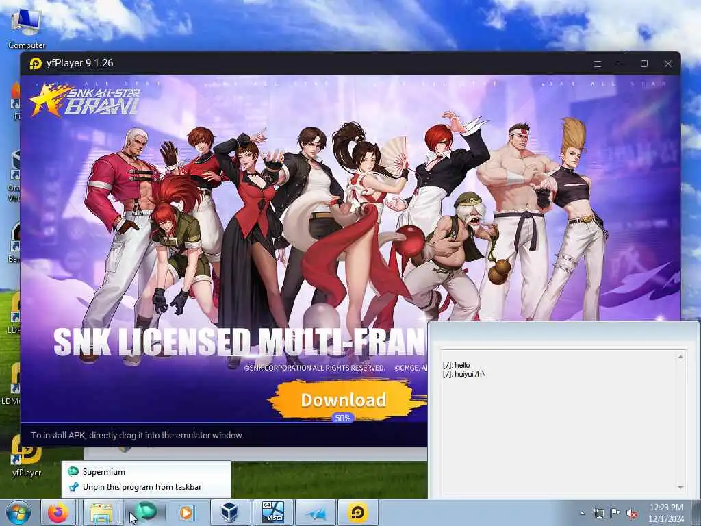
Task: Switch to yfPlayer via its taskbar icon
Action: point(357,512)
